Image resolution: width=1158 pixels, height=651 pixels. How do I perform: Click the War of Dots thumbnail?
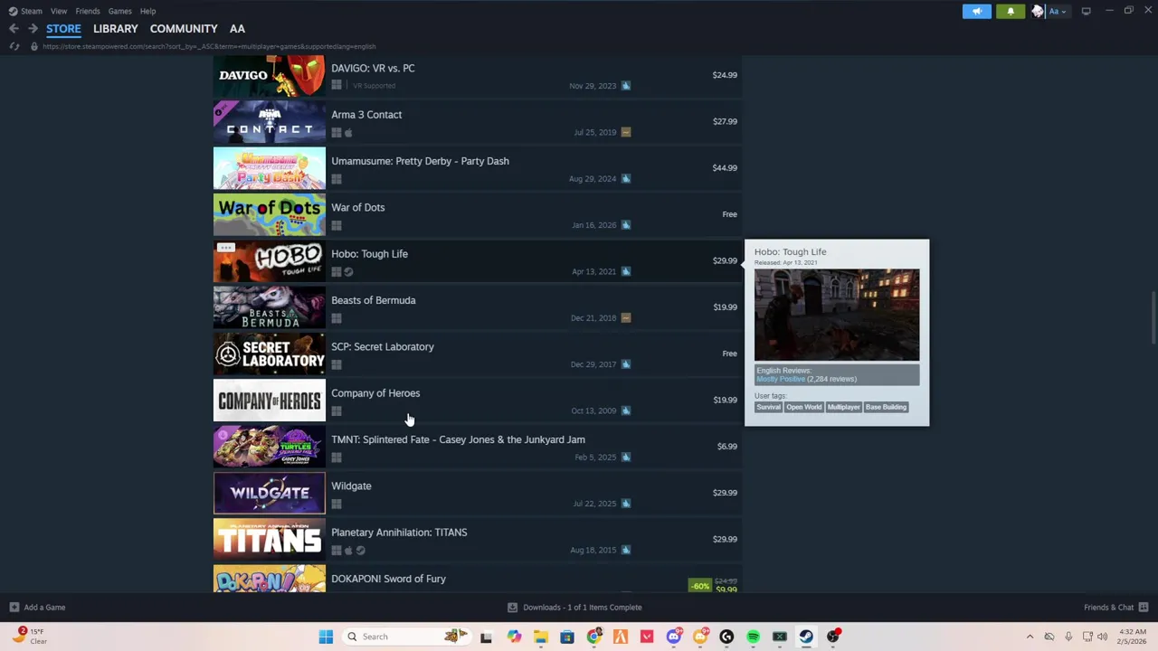[270, 215]
